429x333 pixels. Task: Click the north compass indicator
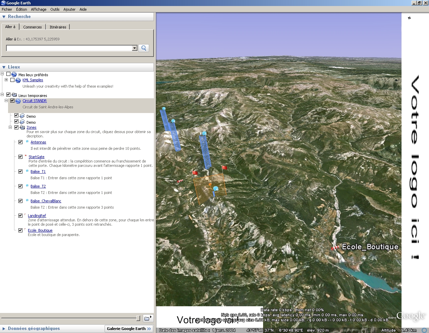pos(409,18)
